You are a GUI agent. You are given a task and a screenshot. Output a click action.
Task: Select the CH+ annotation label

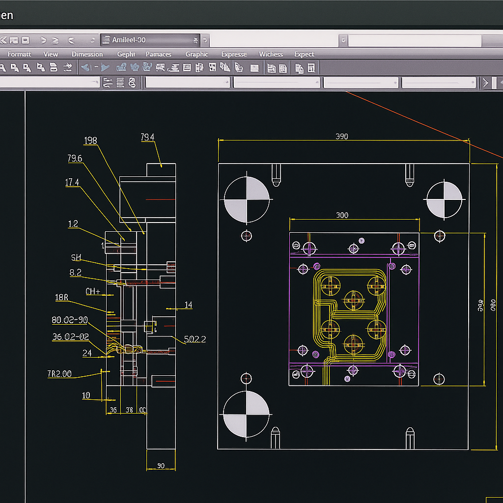click(x=93, y=291)
